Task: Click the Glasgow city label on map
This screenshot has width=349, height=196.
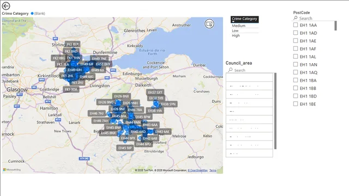Action: tap(17, 90)
